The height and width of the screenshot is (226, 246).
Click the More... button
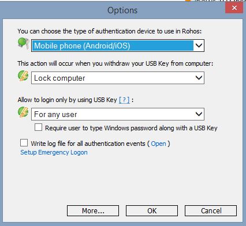click(93, 210)
